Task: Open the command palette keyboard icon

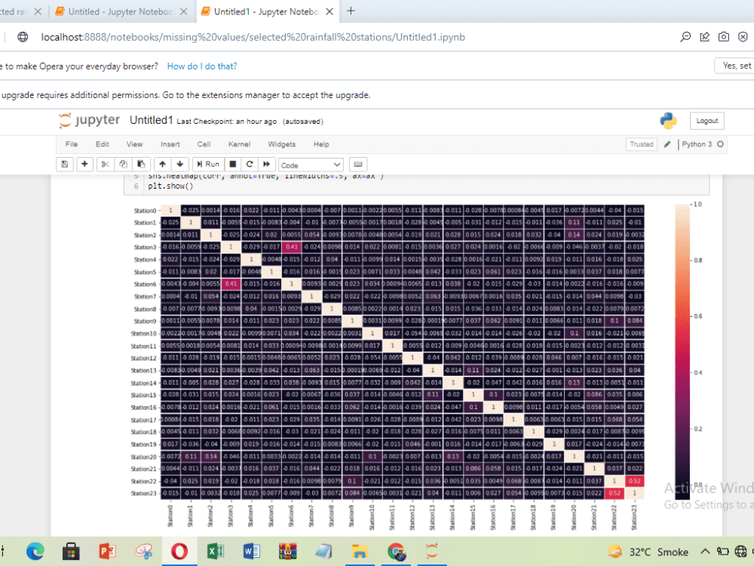Action: click(x=357, y=164)
